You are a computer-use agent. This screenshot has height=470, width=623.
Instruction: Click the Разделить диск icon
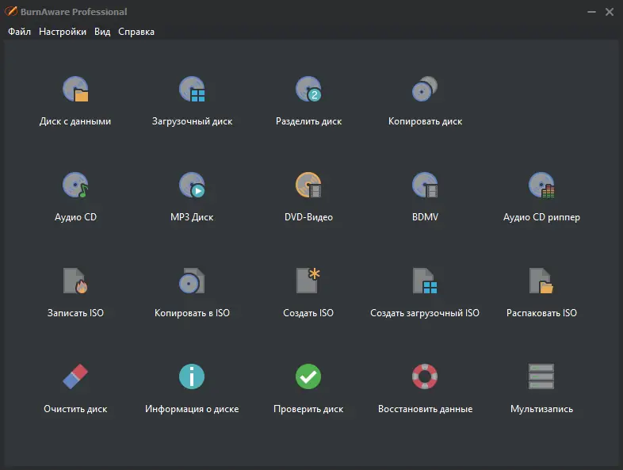pos(308,89)
